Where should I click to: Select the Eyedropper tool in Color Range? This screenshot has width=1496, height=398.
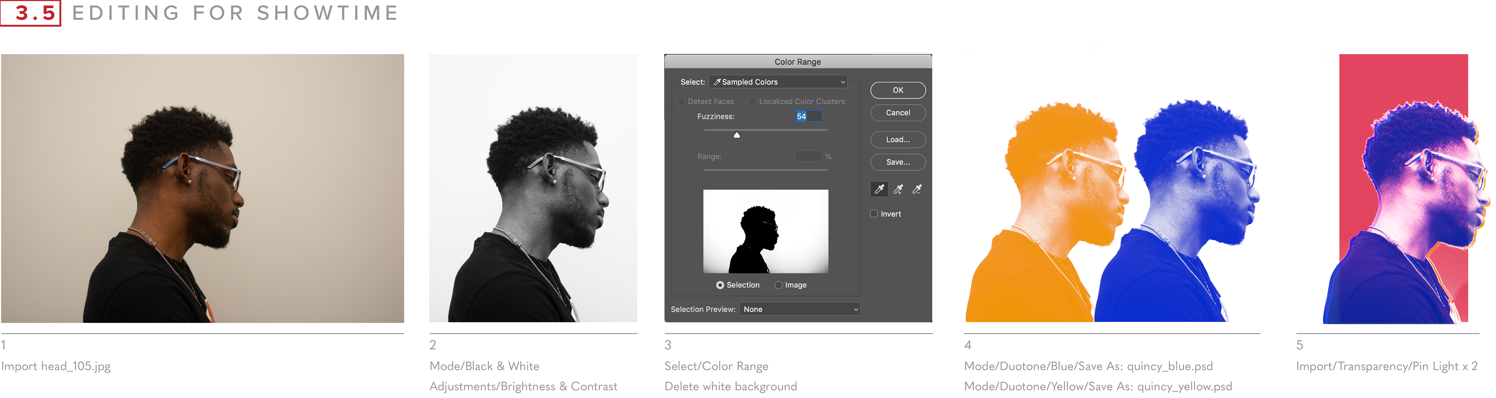[879, 189]
